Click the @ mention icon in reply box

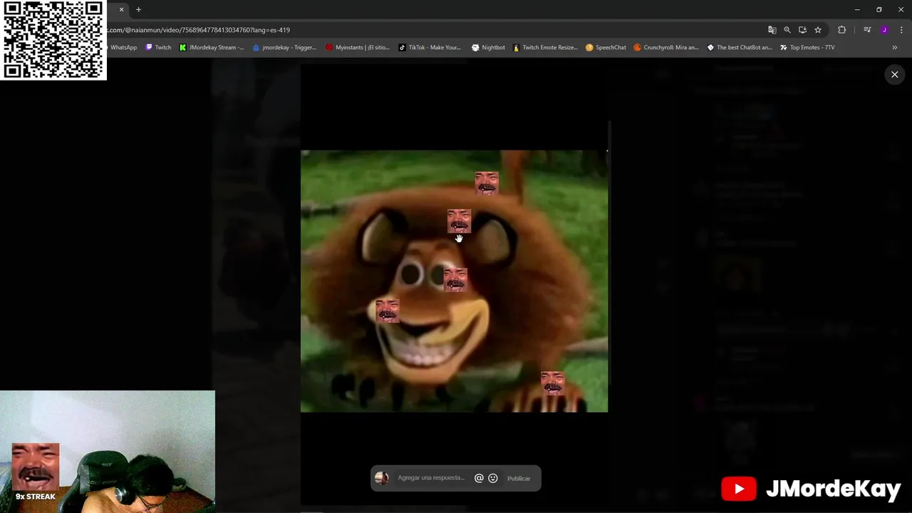point(479,478)
